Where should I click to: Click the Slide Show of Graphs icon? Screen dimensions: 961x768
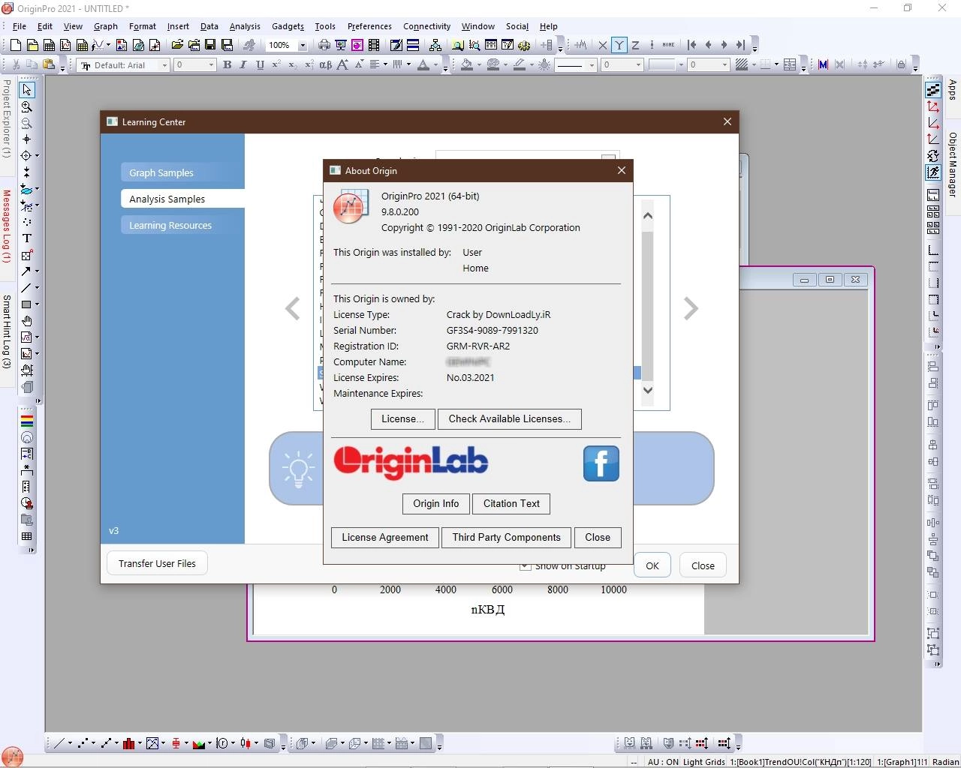point(340,45)
